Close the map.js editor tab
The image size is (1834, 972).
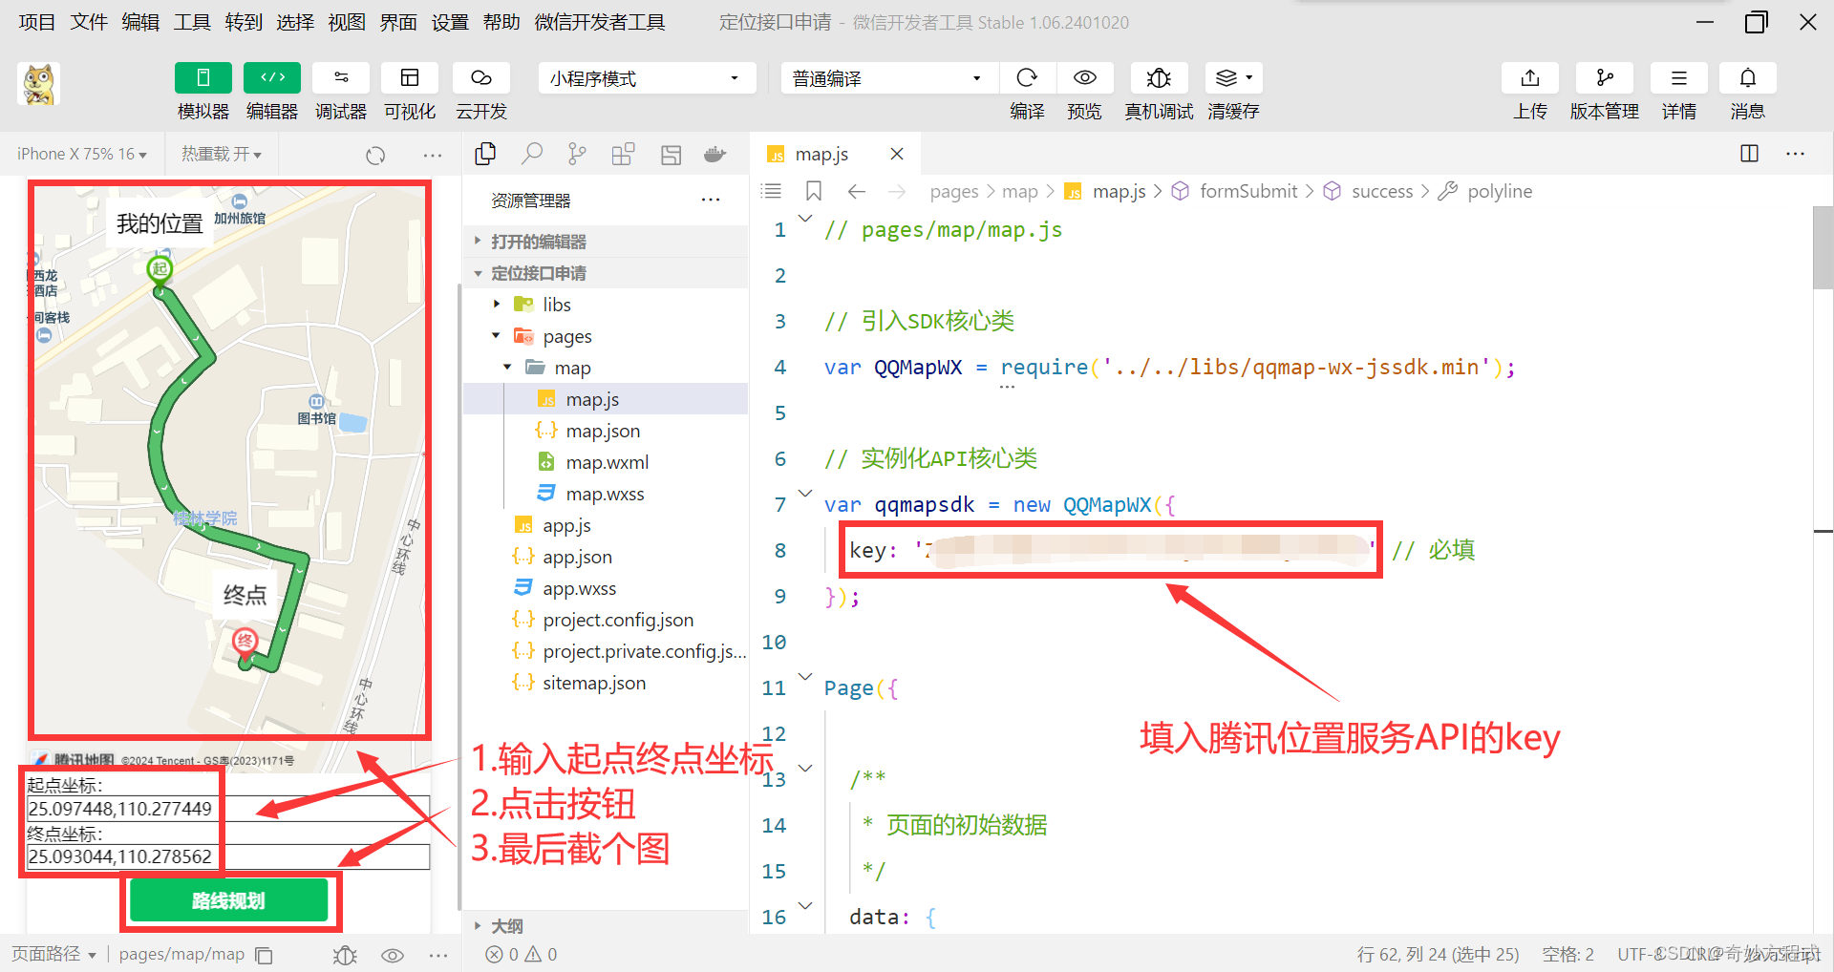coord(896,154)
